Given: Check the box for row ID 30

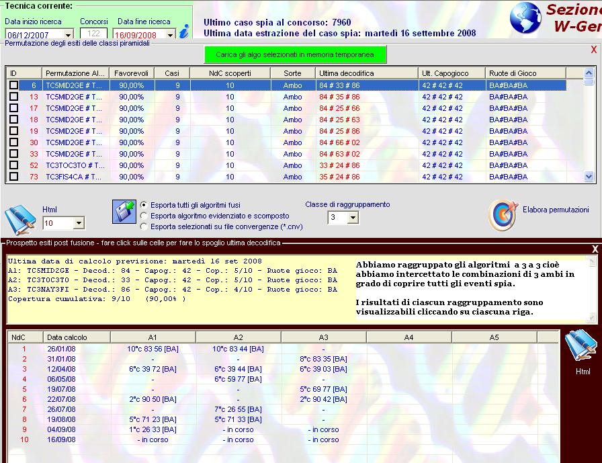Looking at the screenshot, I should (14, 142).
